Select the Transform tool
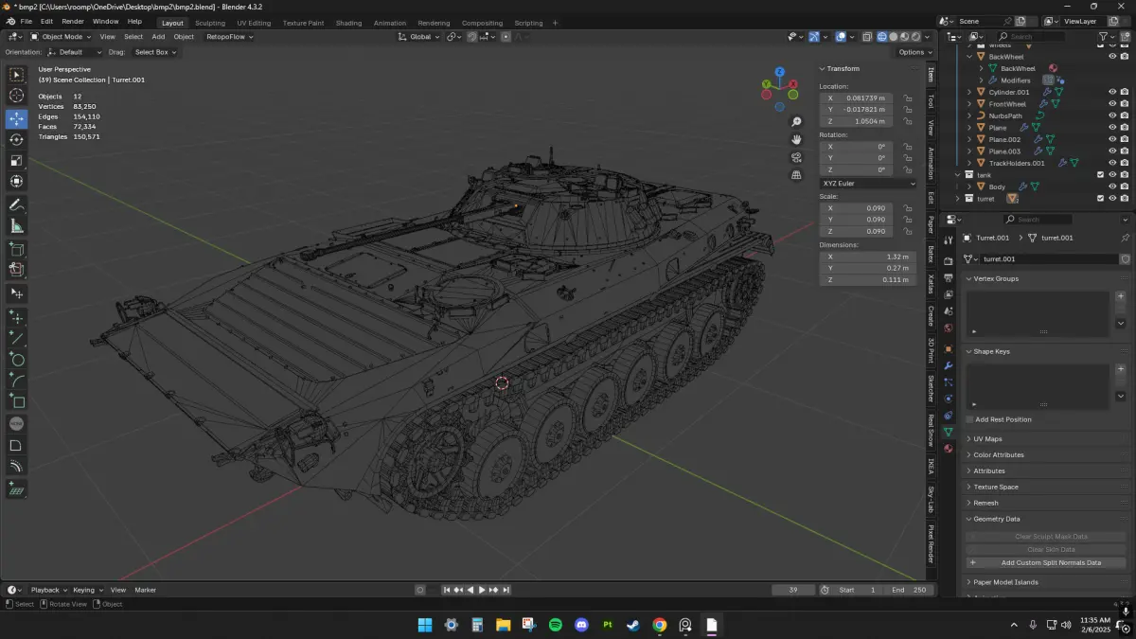 16,182
